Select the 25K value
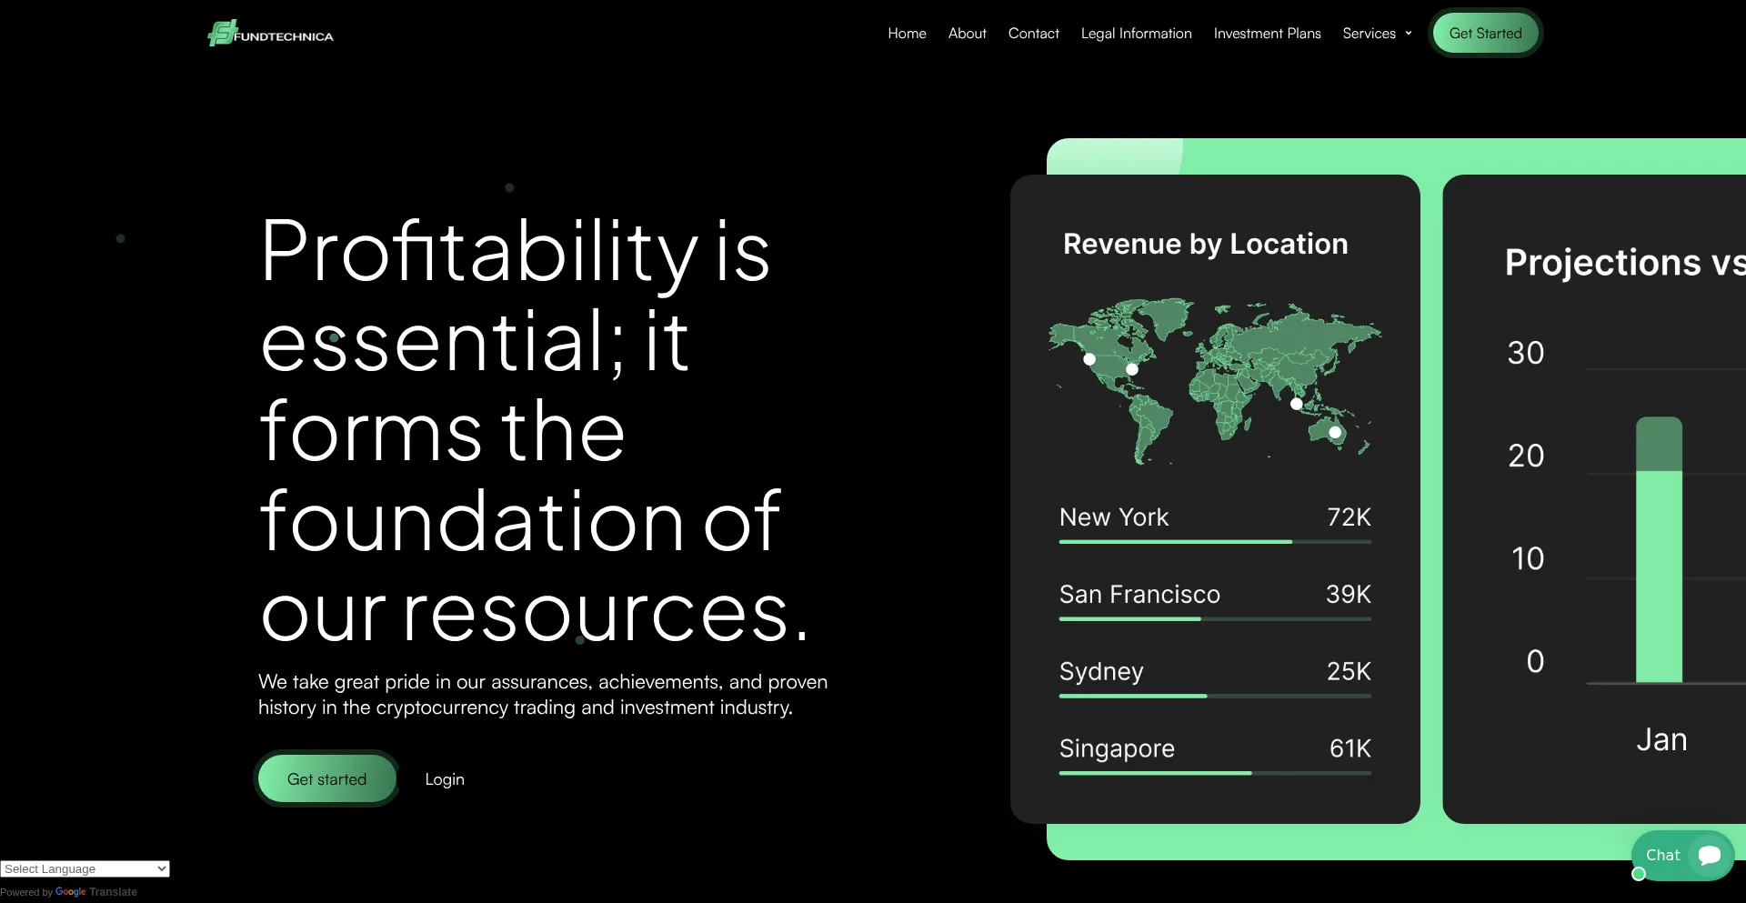This screenshot has height=903, width=1746. click(x=1349, y=672)
